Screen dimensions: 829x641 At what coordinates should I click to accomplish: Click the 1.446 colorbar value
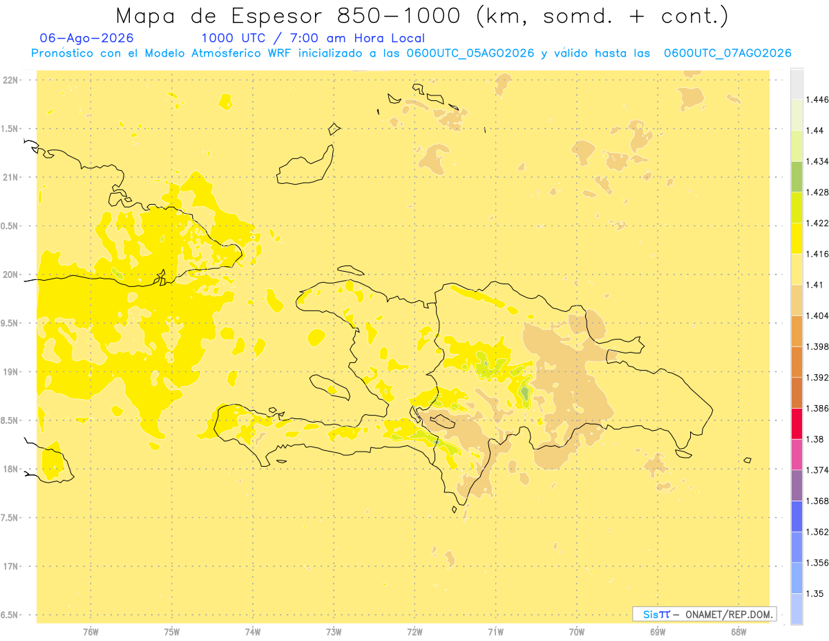[x=818, y=100]
